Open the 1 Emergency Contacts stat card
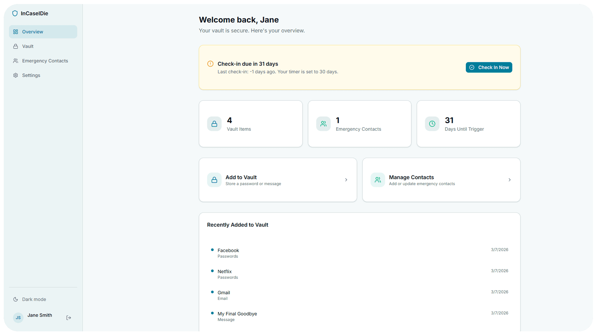Viewport: 597px width, 336px height. click(x=359, y=124)
